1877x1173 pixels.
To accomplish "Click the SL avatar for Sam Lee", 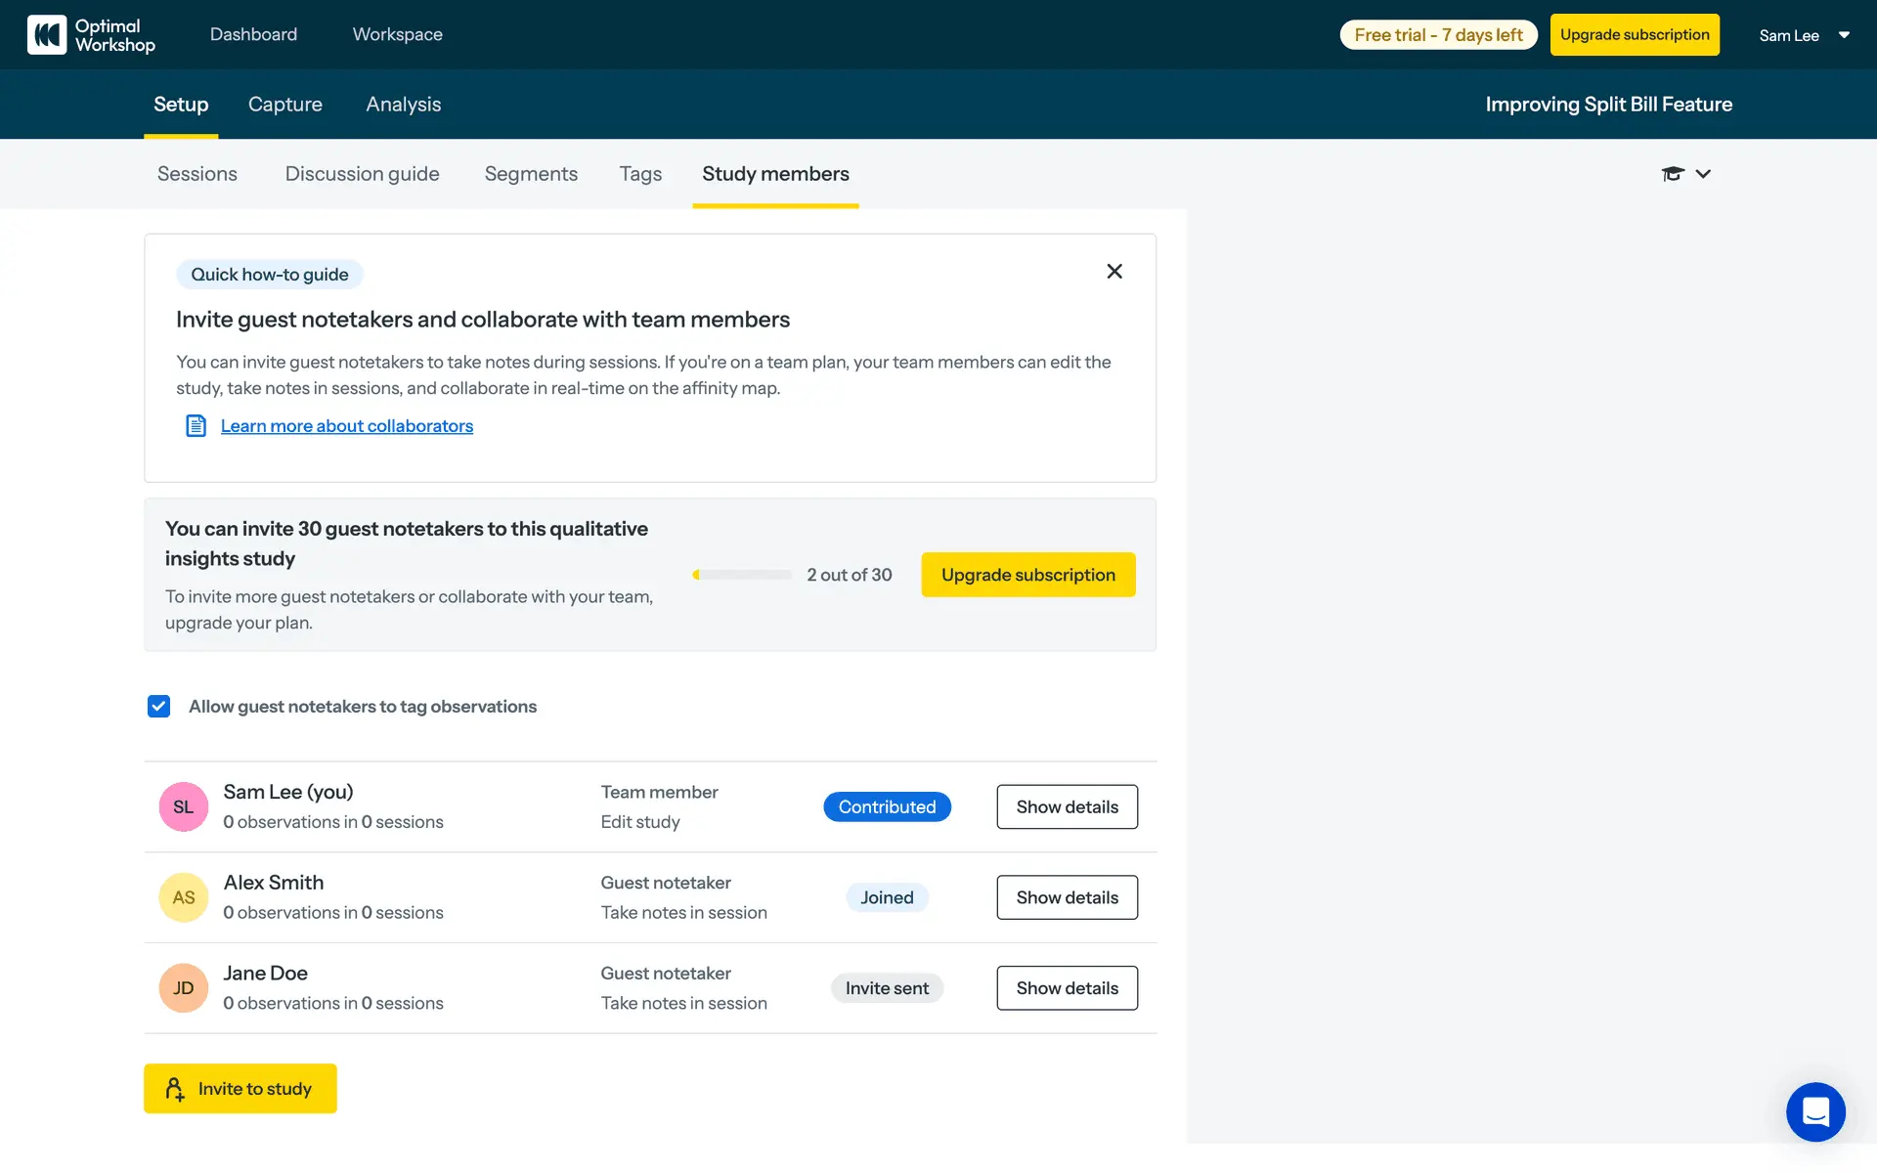I will (x=183, y=807).
